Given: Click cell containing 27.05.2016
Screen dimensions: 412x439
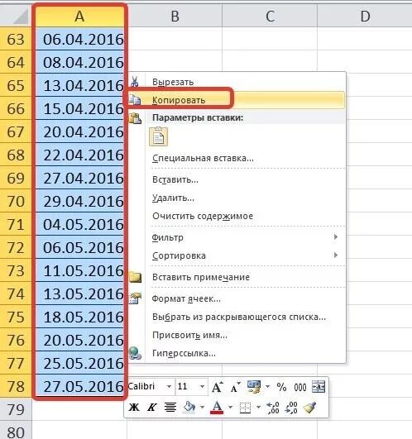Looking at the screenshot, I should [x=79, y=386].
